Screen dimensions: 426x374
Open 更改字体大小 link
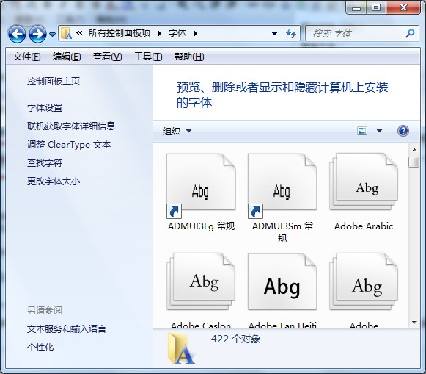coord(54,181)
